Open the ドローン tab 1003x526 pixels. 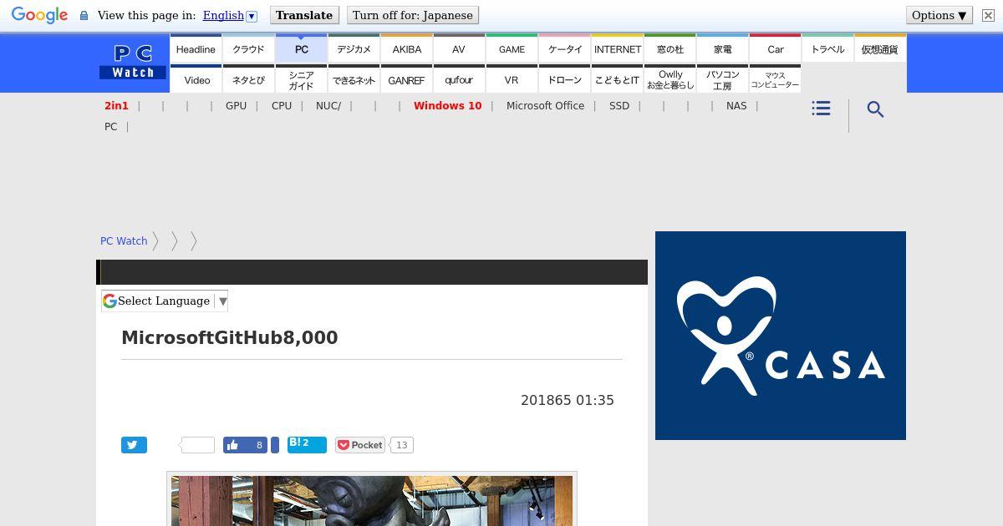pos(564,79)
